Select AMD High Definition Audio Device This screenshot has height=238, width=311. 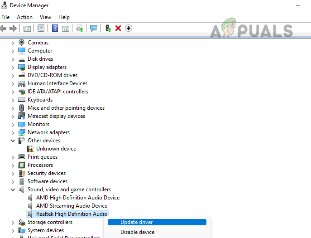click(78, 198)
